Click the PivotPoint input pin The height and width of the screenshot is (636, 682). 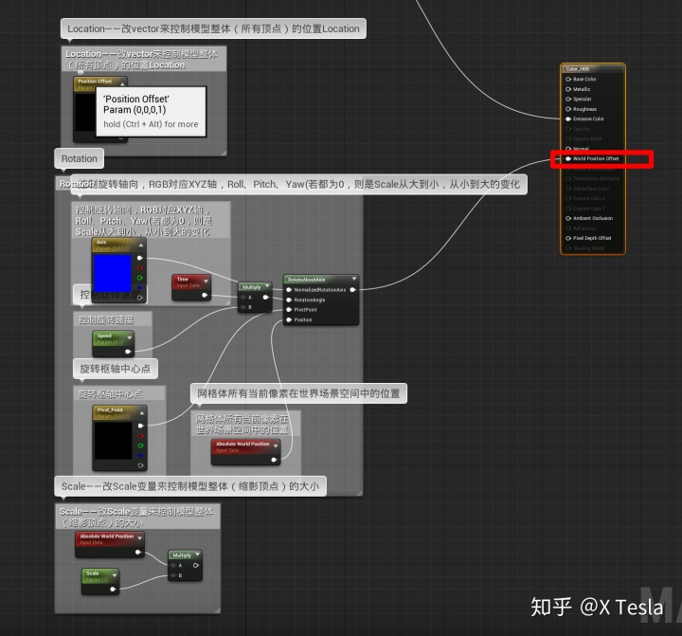coord(289,310)
